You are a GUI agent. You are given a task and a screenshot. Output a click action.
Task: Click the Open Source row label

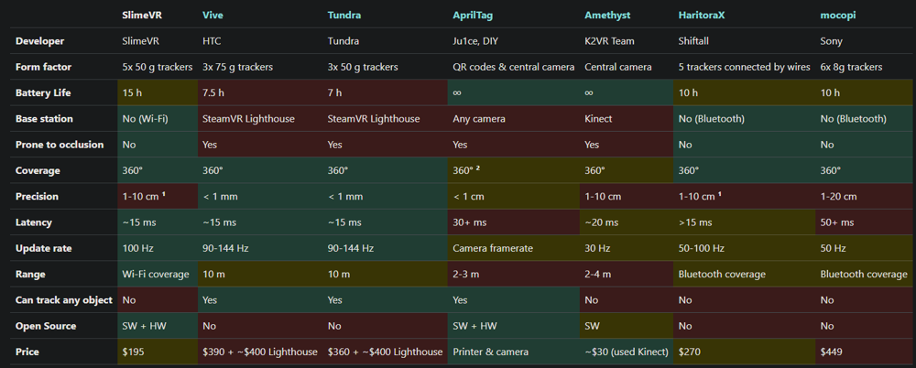pyautogui.click(x=46, y=326)
